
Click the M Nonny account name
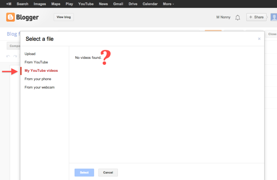pyautogui.click(x=223, y=17)
